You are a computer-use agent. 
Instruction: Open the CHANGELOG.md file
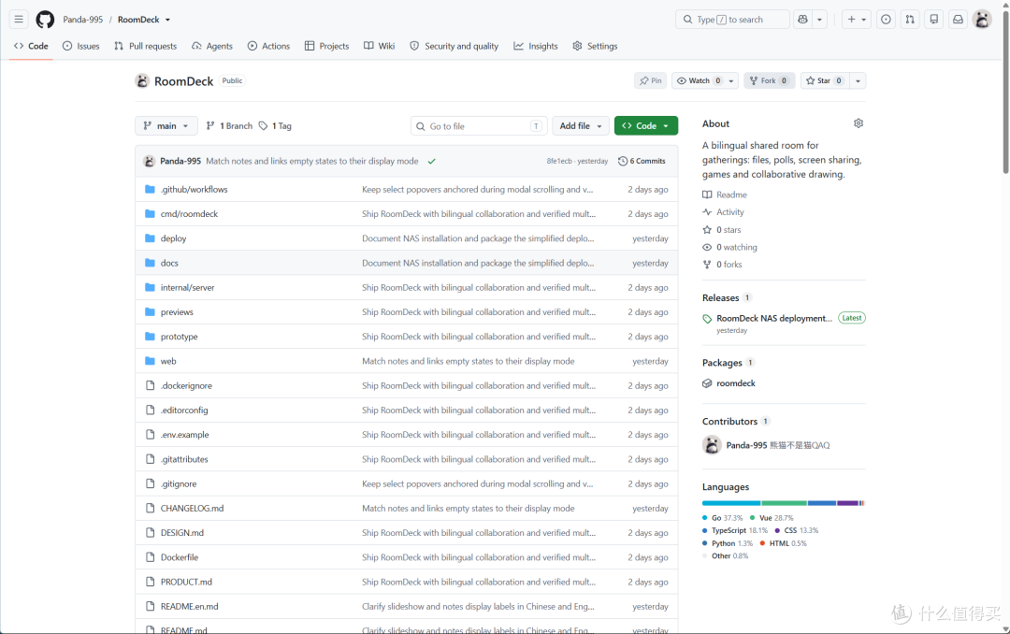[x=192, y=509]
